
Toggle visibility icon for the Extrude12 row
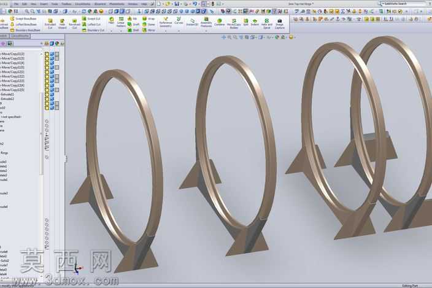tap(47, 99)
